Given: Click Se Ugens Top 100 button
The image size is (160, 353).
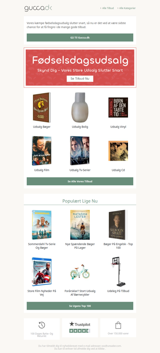Looking at the screenshot, I should [80, 306].
